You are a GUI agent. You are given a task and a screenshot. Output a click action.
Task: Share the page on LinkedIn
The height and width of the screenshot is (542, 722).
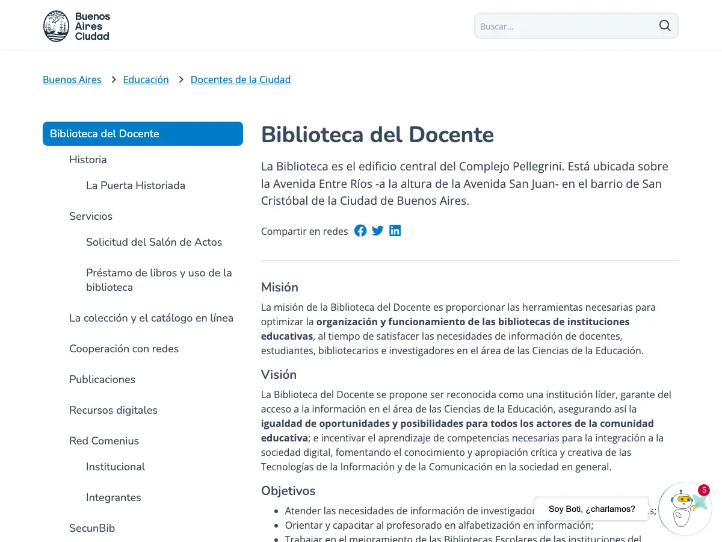coord(395,231)
